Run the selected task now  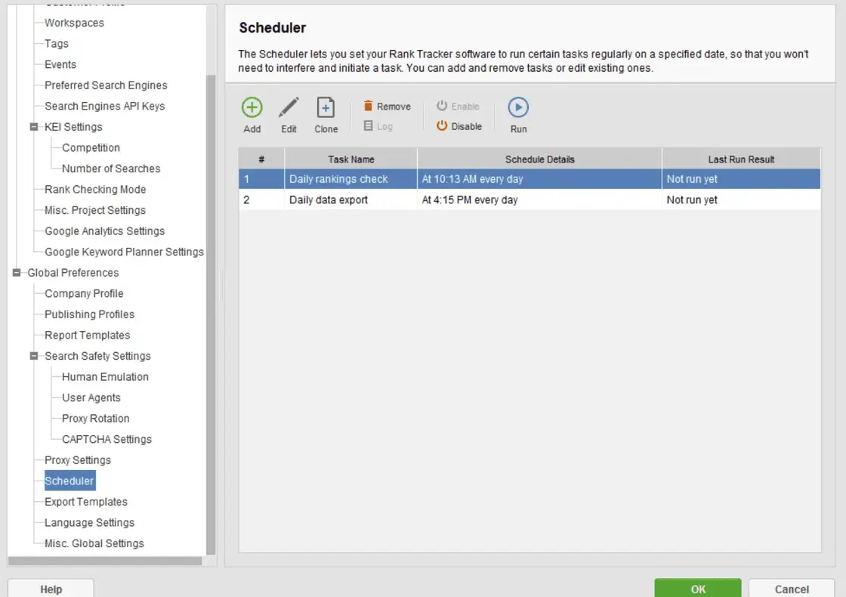point(518,115)
